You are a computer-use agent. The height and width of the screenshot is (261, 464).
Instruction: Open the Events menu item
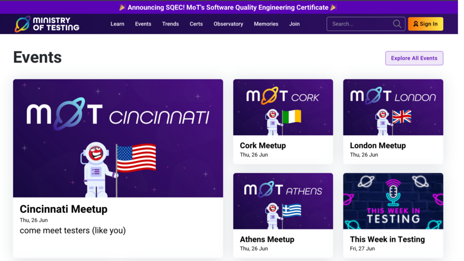click(143, 24)
